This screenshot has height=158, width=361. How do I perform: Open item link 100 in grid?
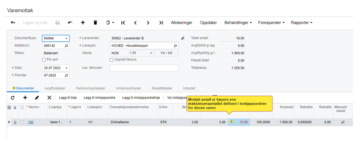click(x=31, y=122)
